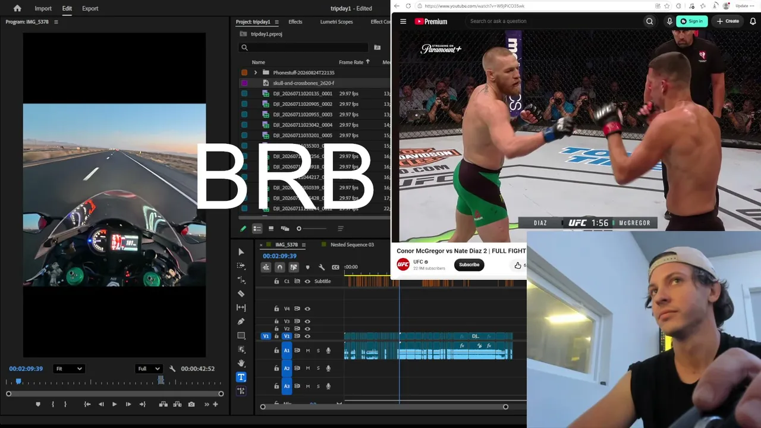Select the Rectangle tool
The width and height of the screenshot is (761, 428).
click(241, 336)
